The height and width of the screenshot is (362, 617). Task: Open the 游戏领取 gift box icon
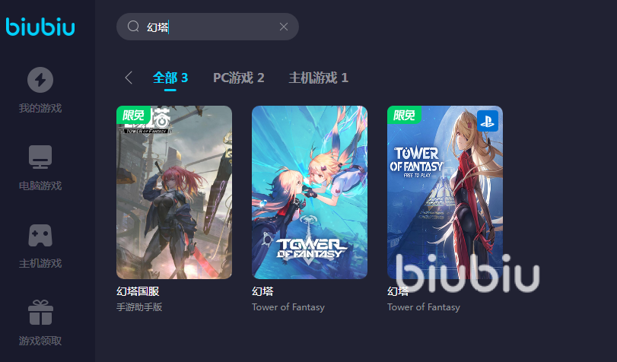[40, 313]
